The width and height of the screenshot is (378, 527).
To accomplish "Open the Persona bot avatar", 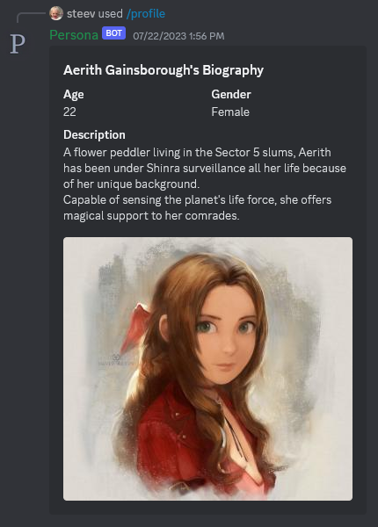I will (x=18, y=43).
